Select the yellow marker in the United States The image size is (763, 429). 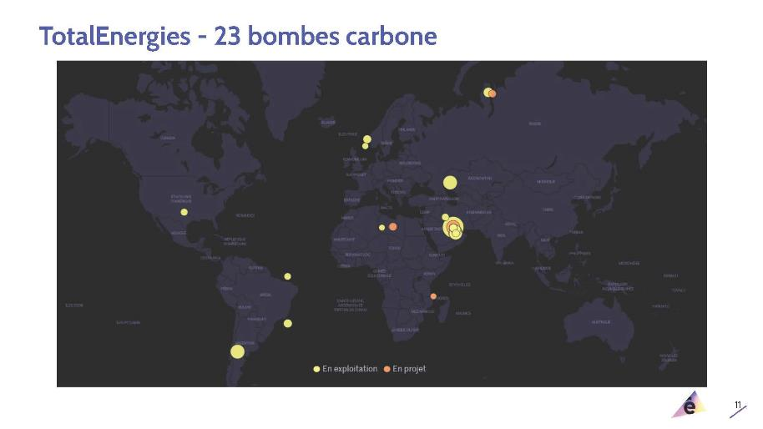click(x=184, y=212)
